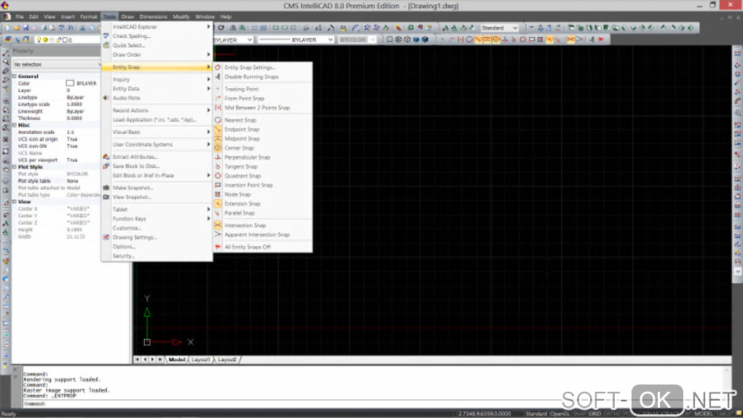Click Security in the Tools menu

click(x=157, y=256)
